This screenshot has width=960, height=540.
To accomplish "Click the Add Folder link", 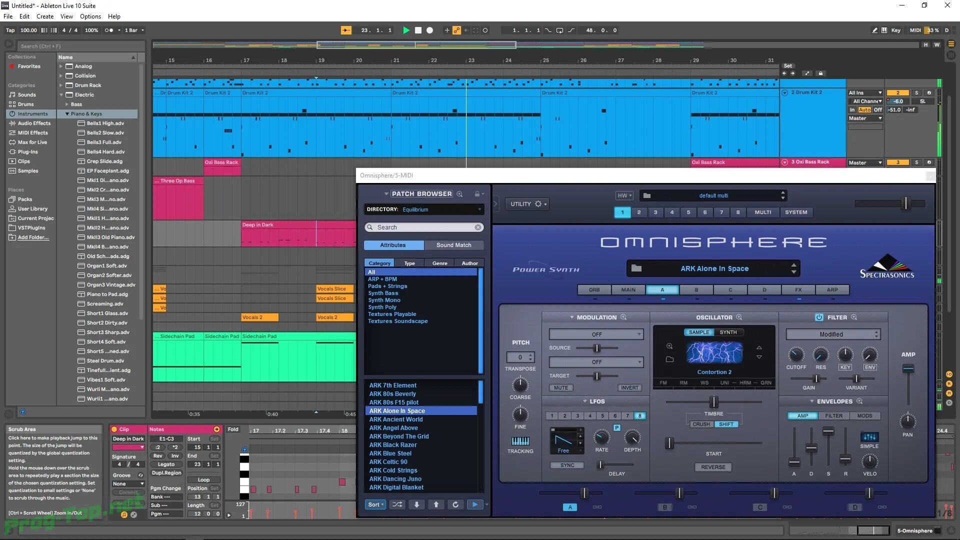I will 33,237.
